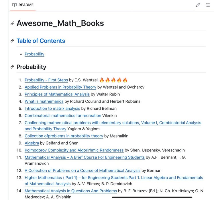Image resolution: width=214 pixels, height=200 pixels.
Task: Open Applied Problems in Probability Theory
Action: coord(60,87)
